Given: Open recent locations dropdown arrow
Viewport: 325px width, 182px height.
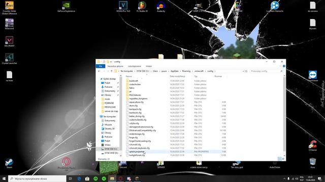Looking at the screenshot, I should 108,71.
